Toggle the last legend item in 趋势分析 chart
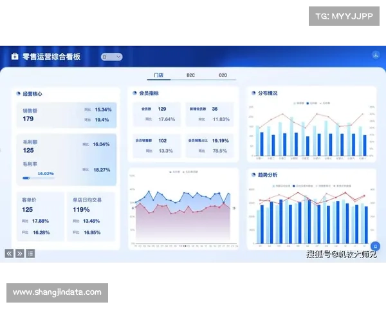This screenshot has width=386, height=309. [342, 186]
